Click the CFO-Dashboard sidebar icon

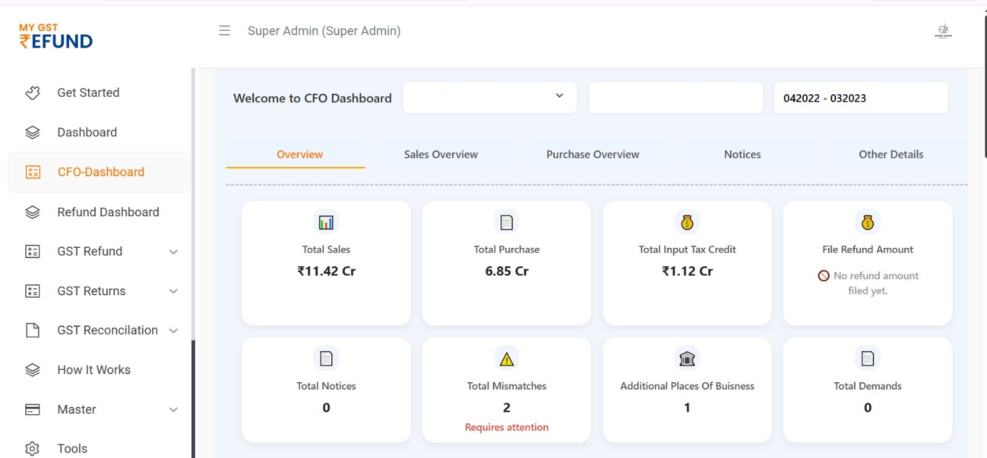pyautogui.click(x=33, y=172)
